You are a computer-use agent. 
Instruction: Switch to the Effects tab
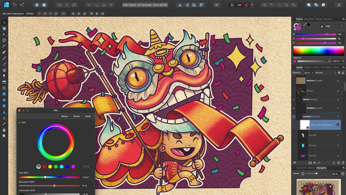pos(307,67)
